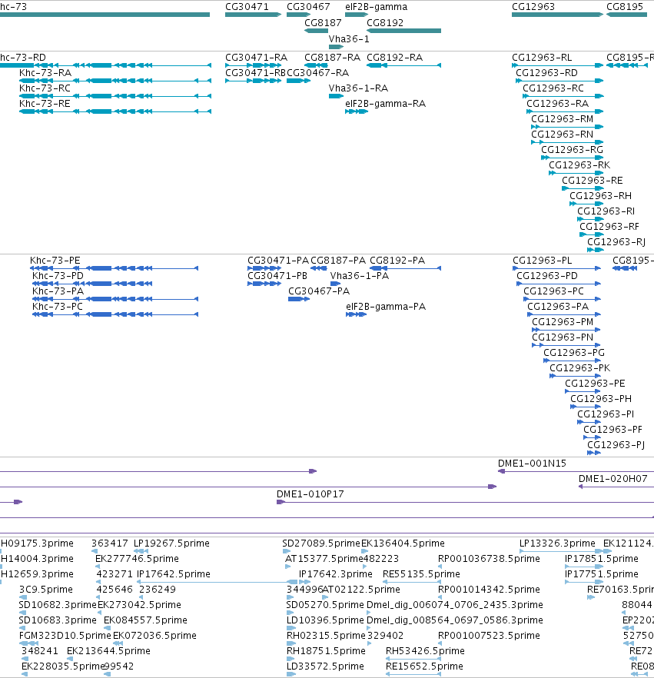Select the Khc-73-RE transcript label
The width and height of the screenshot is (654, 678).
45,104
